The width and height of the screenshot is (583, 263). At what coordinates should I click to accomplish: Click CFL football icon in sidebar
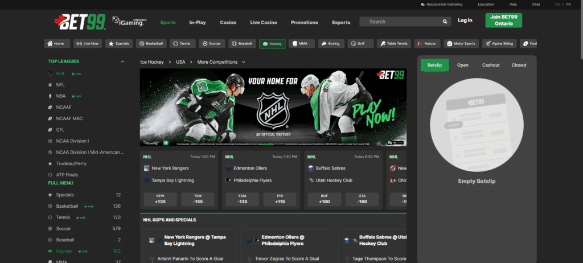coord(50,130)
